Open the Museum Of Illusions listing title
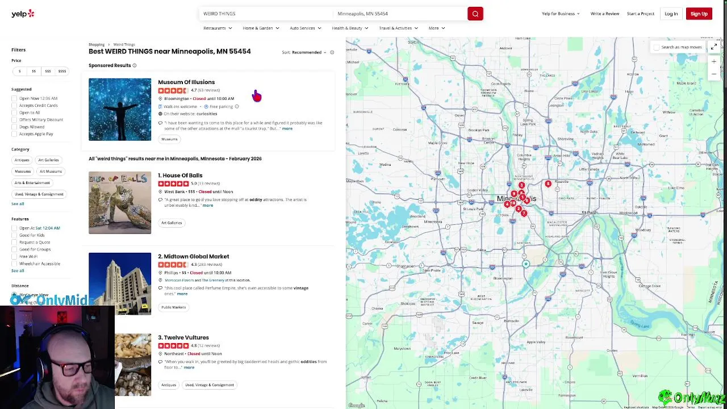 click(186, 82)
